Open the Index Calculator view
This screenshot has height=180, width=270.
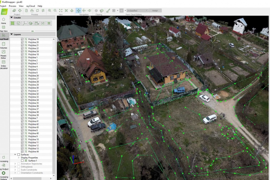[4, 63]
